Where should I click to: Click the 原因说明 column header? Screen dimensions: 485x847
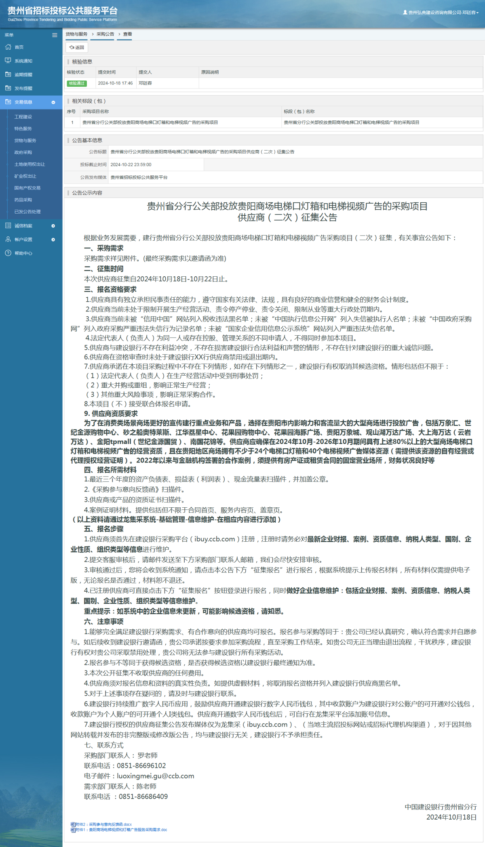210,72
